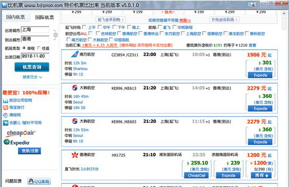Expand the 搜索历史 dropdown

tap(32, 77)
